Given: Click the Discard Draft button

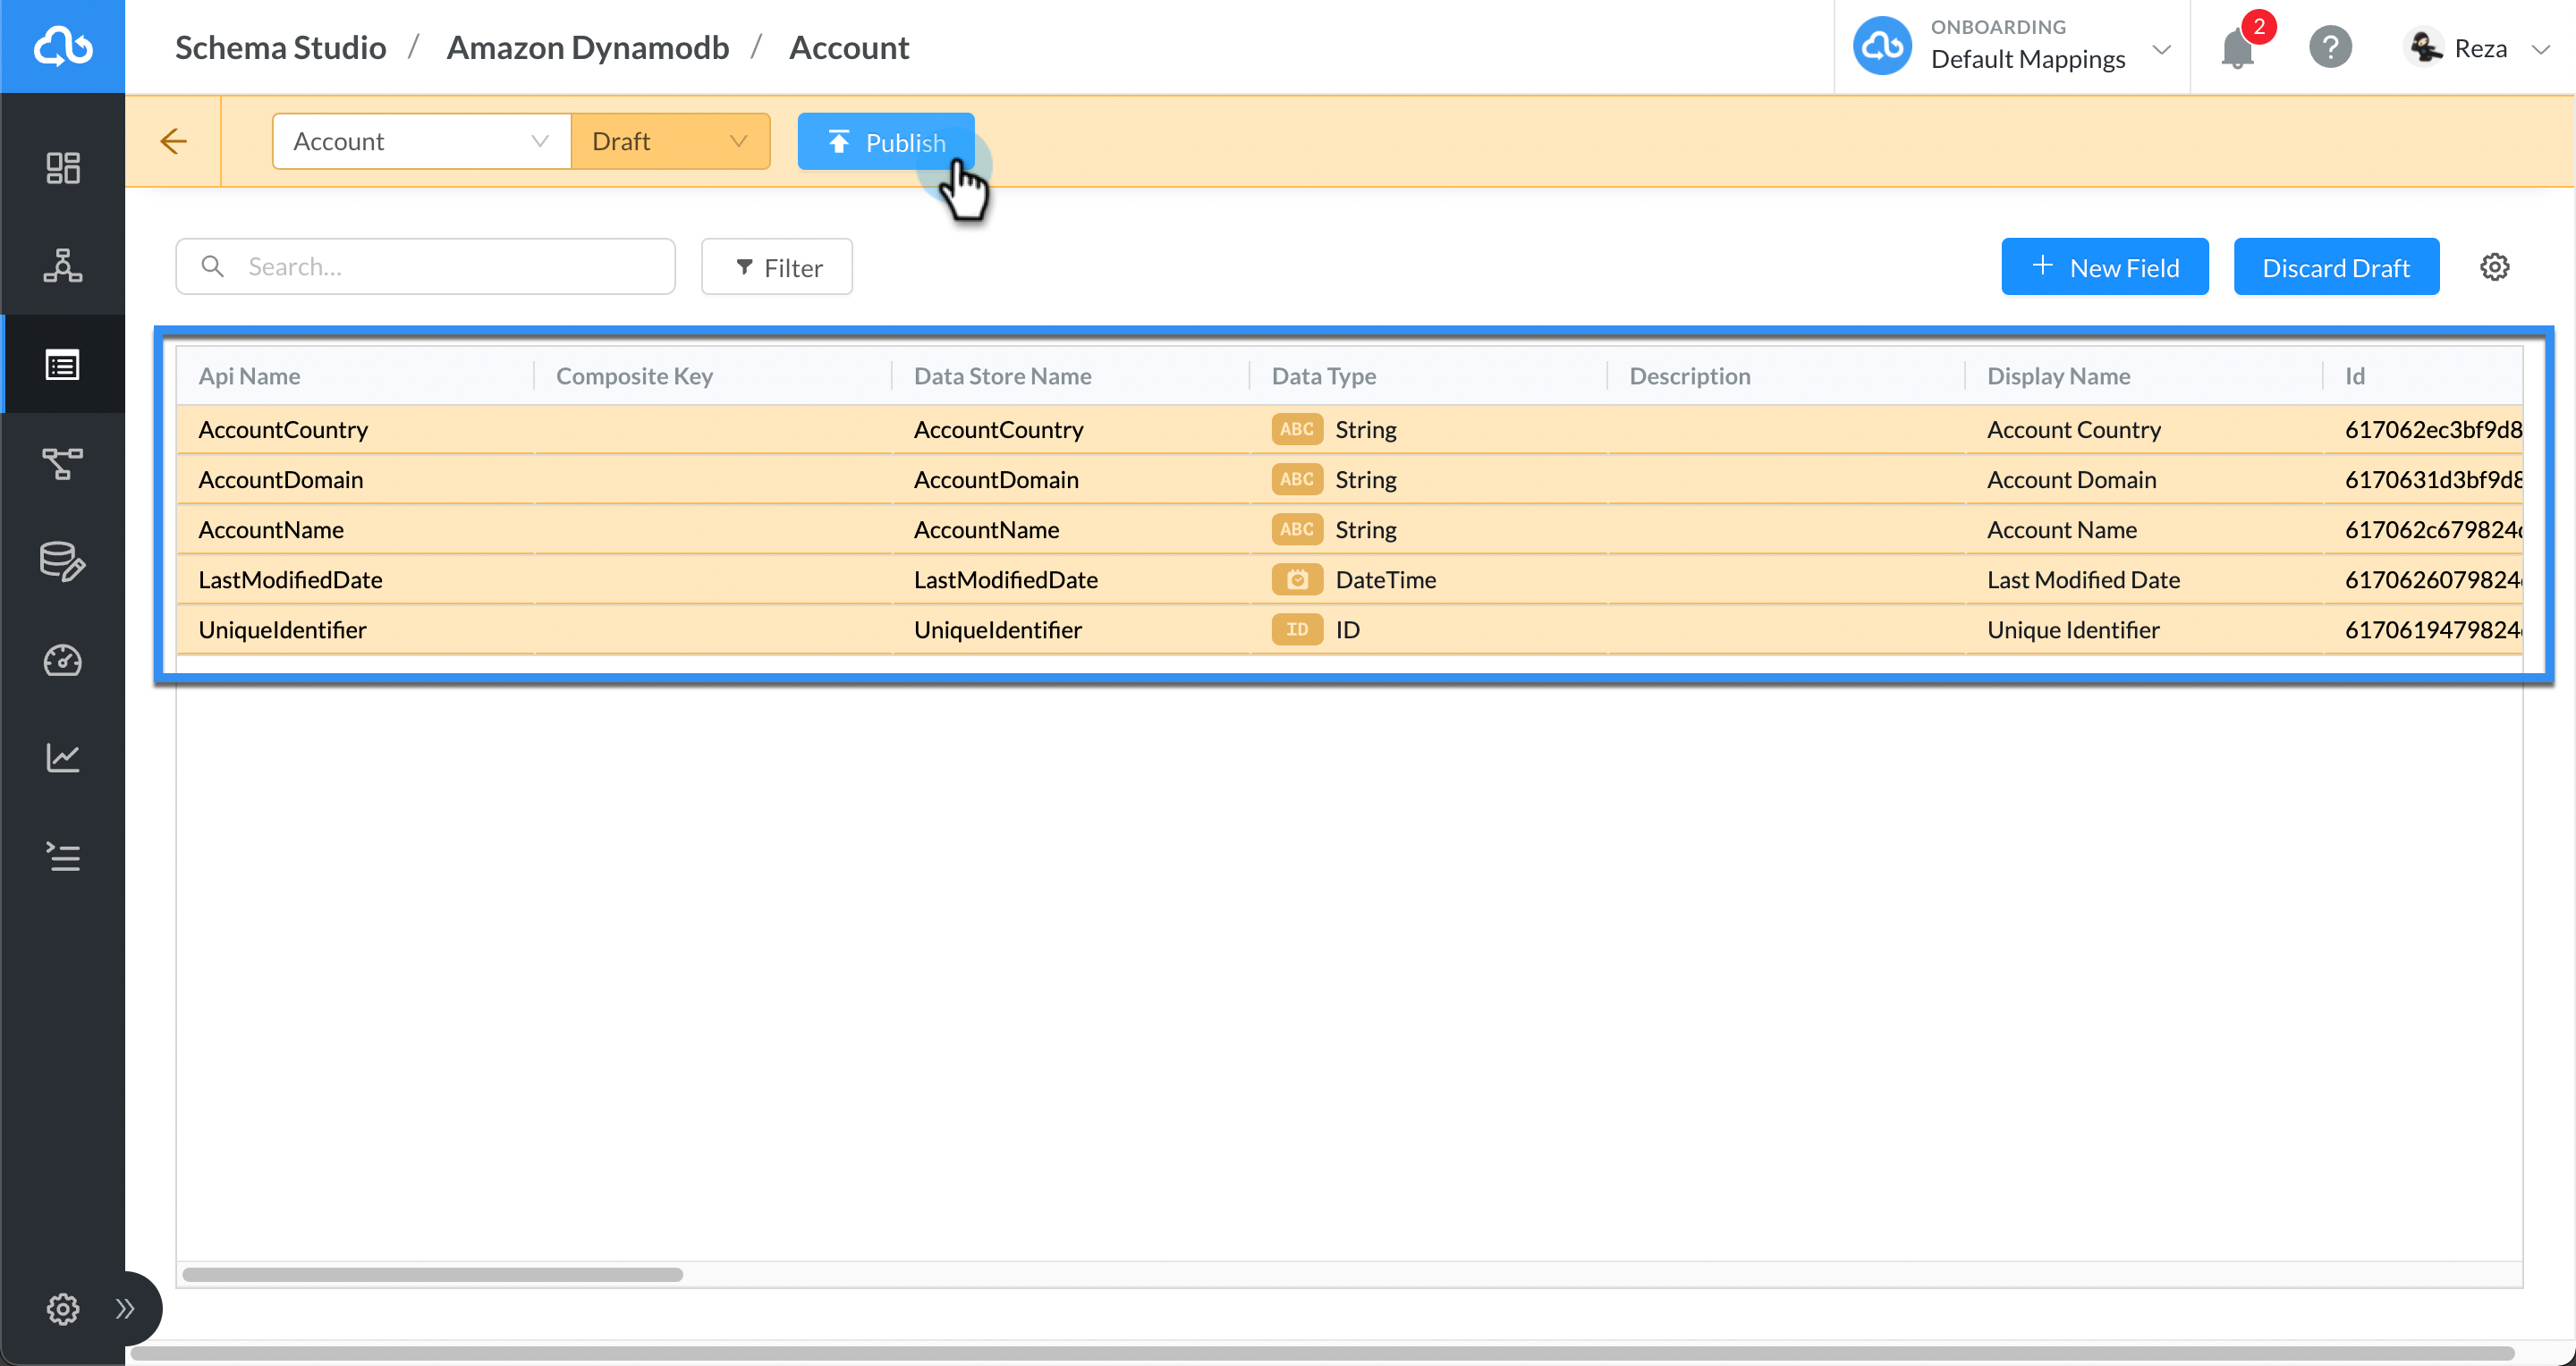Looking at the screenshot, I should coord(2335,266).
